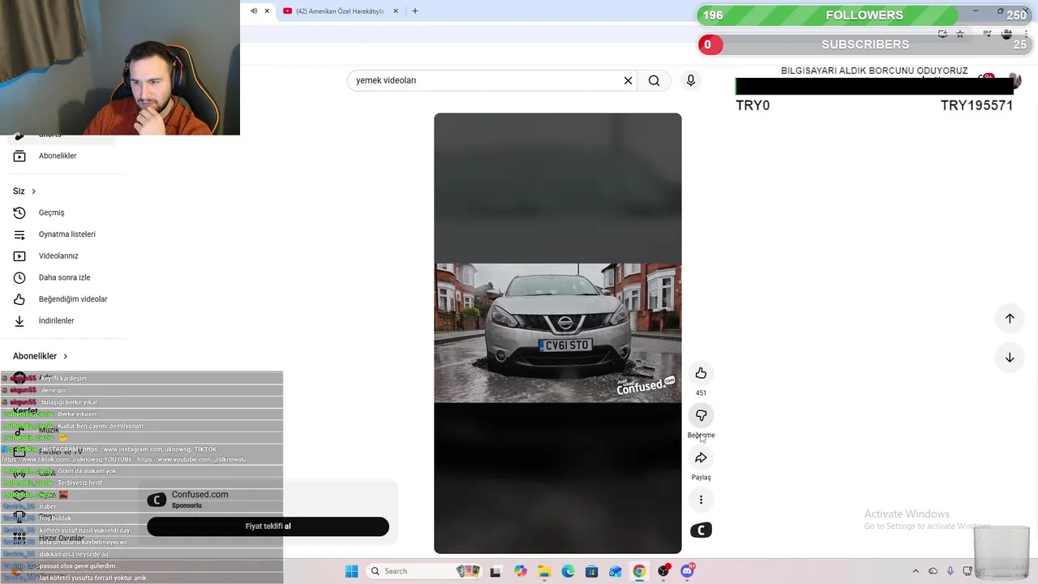1038x584 pixels.
Task: Go to the next short with down arrow
Action: [1010, 357]
